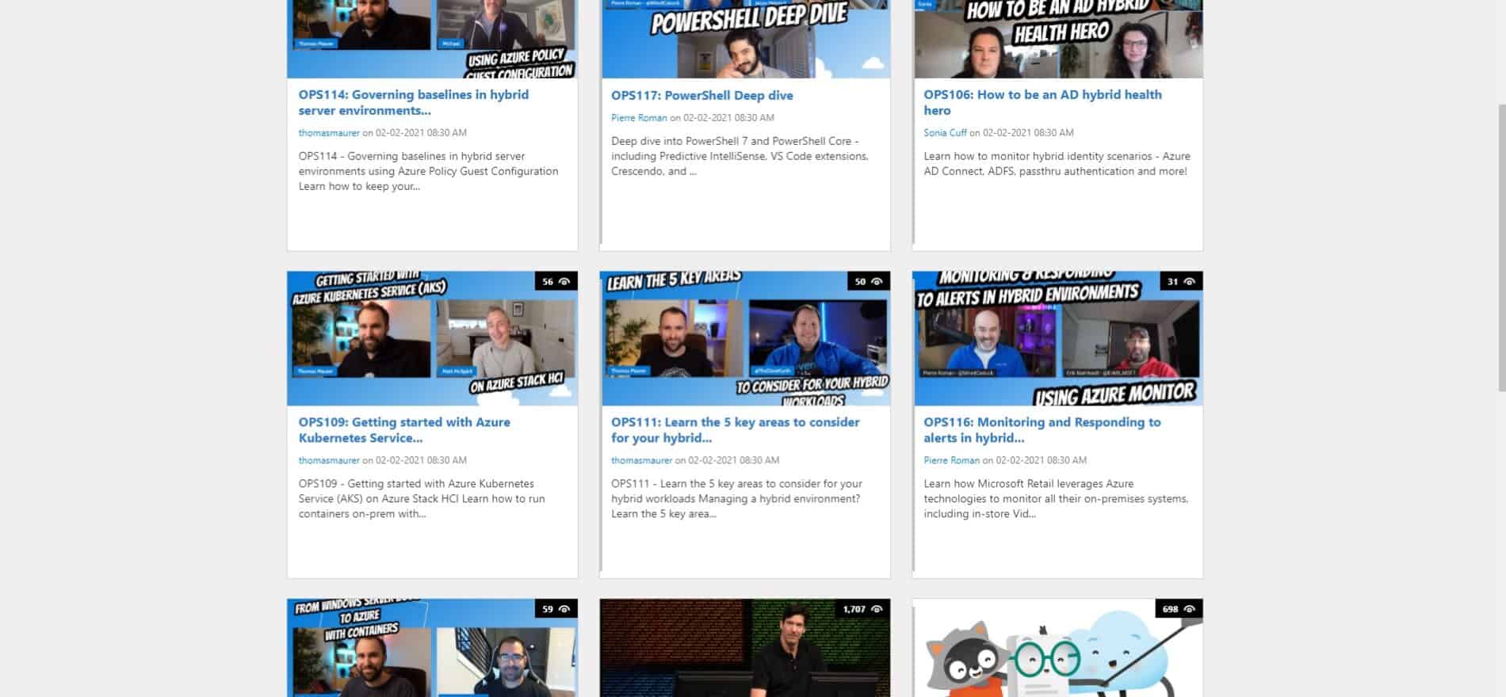Click the OPS114 description text about Azure Policy
Screen dimensions: 1506x697
(x=428, y=171)
